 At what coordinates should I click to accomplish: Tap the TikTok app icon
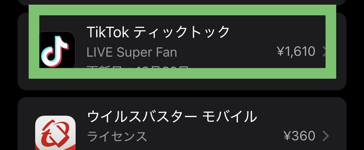point(57,50)
